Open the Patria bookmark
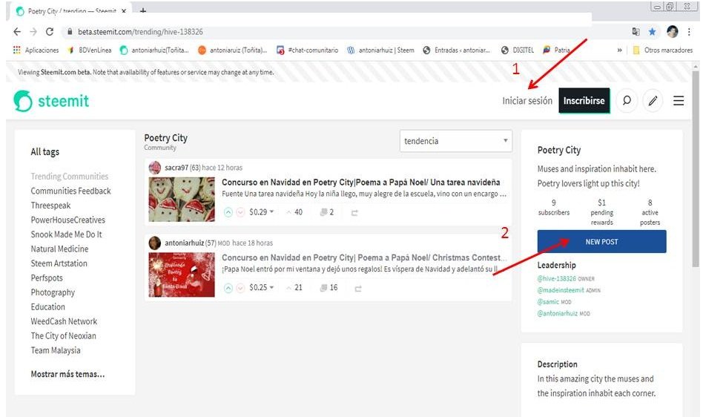The height and width of the screenshot is (417, 703). pos(556,50)
